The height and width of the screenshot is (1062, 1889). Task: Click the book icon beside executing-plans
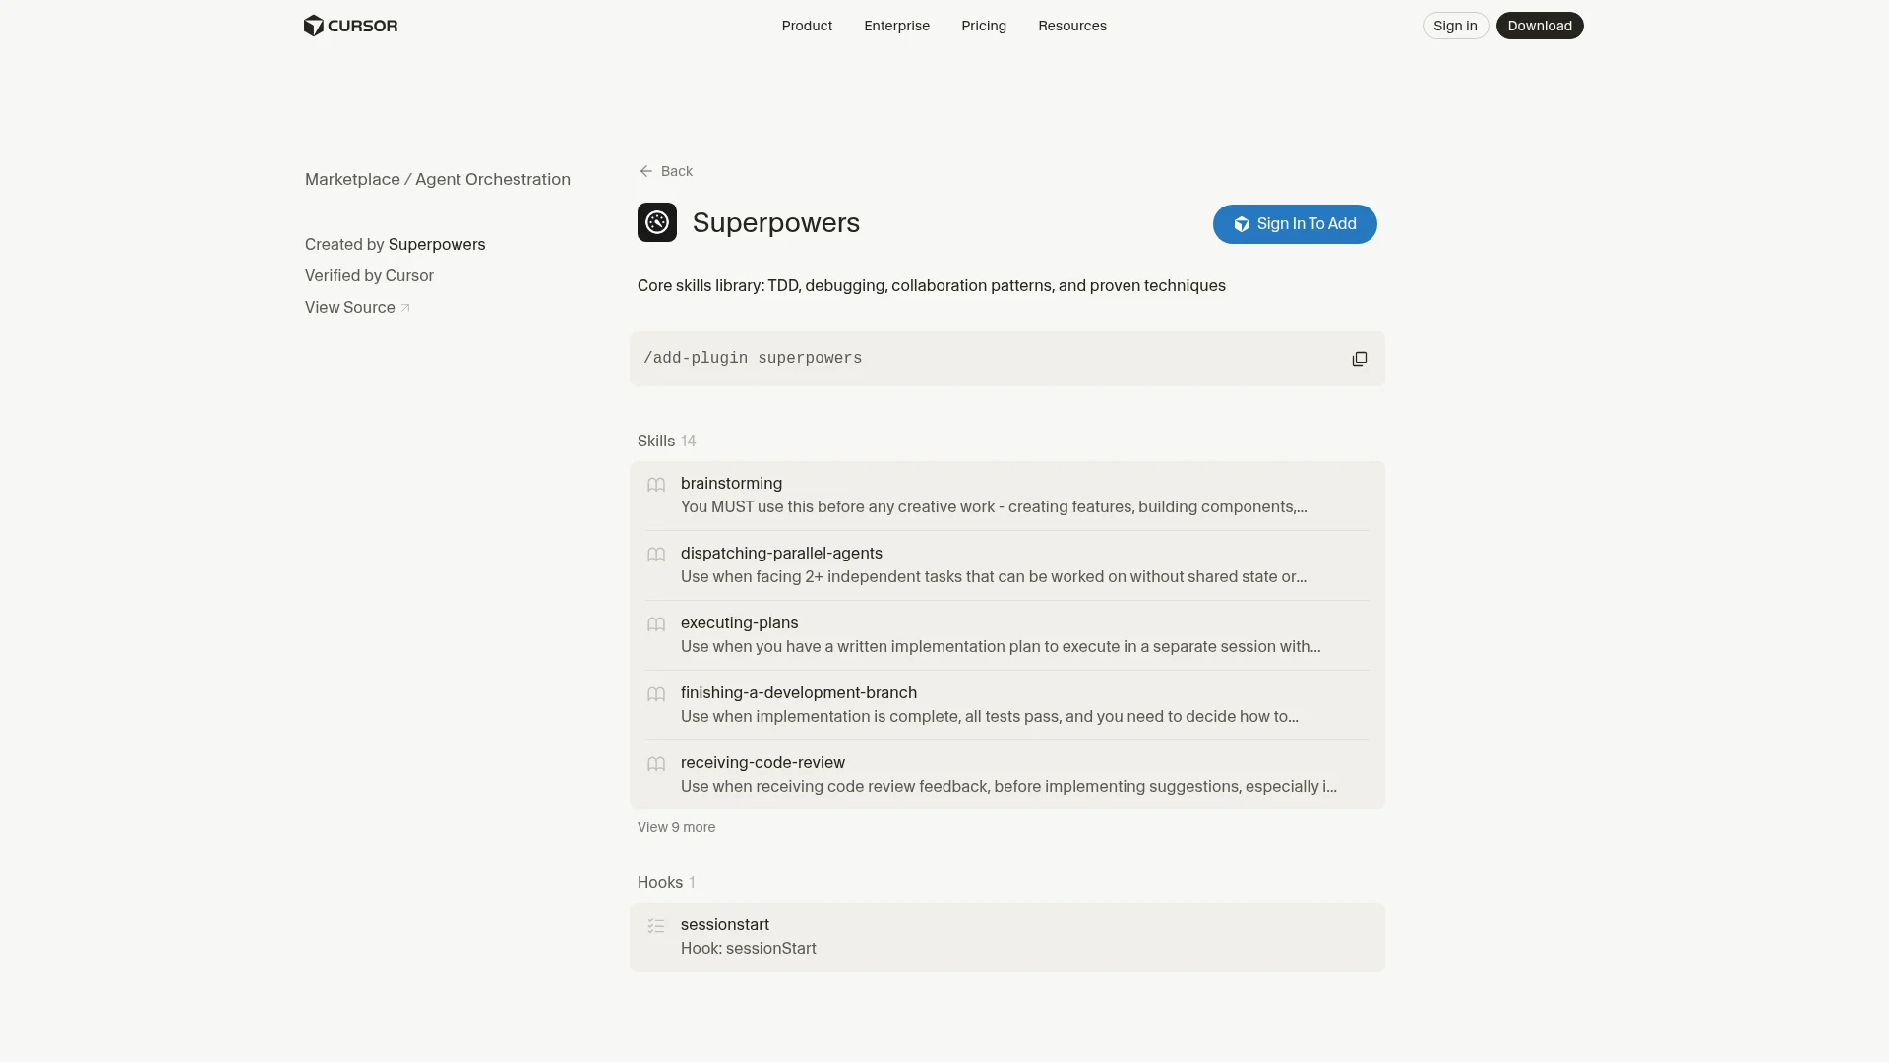(x=656, y=624)
